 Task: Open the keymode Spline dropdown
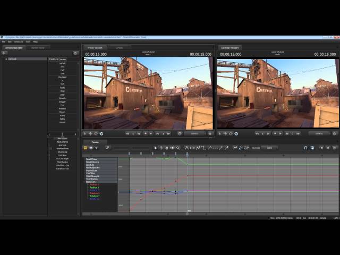pos(270,148)
